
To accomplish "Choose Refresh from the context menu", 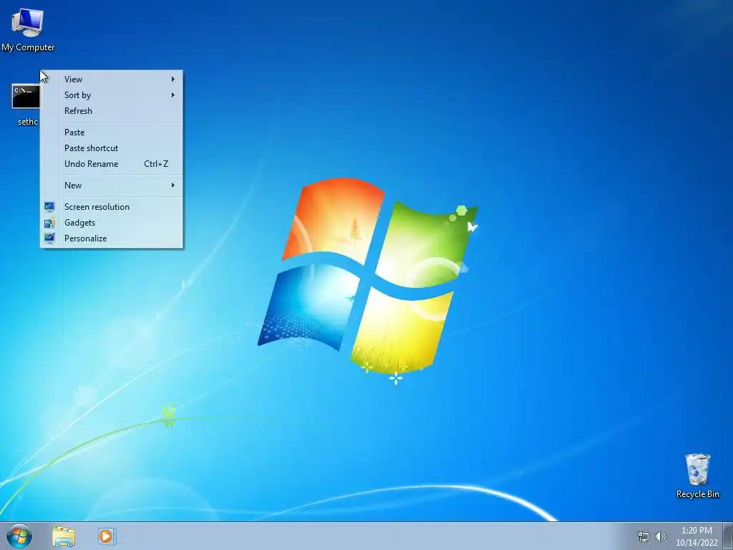I will tap(112, 111).
